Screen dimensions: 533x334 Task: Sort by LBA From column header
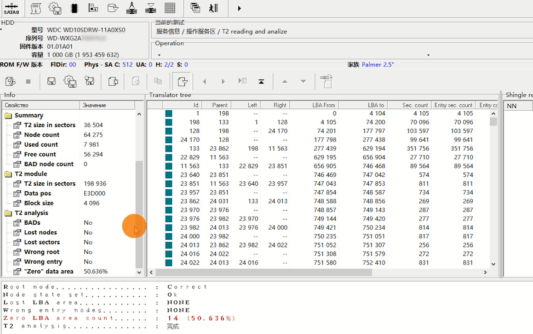[x=314, y=105]
